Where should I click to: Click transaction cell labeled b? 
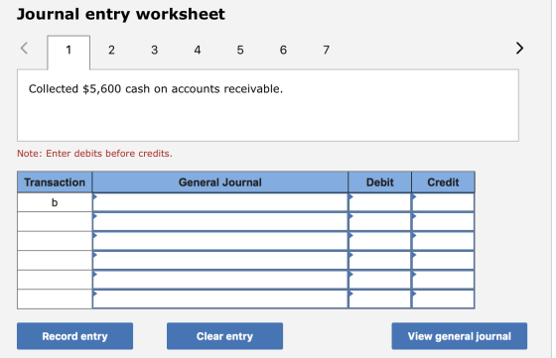[55, 202]
